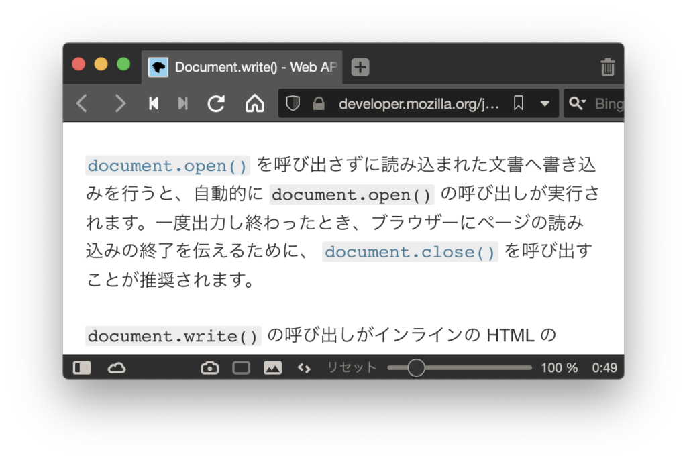Open the closed tabs trash can
The width and height of the screenshot is (687, 462).
[607, 67]
